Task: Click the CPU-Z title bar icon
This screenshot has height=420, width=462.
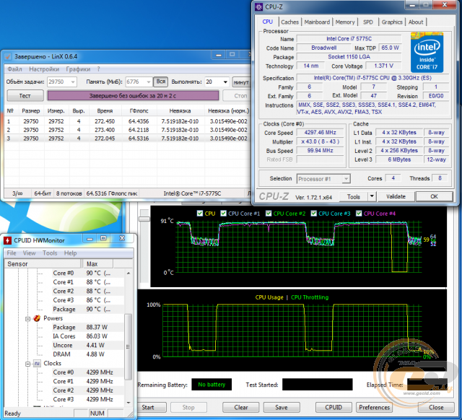Action: [x=259, y=6]
